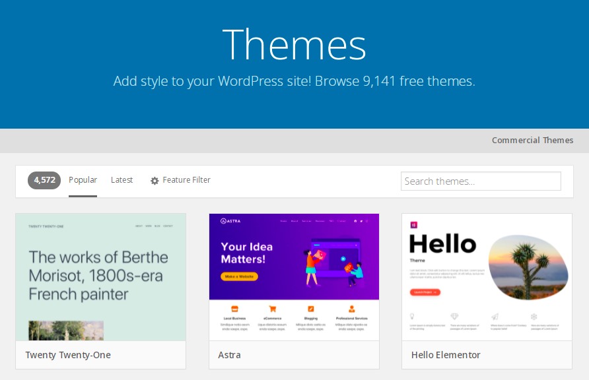Click the Blogging pencil icon in the Astra preview

point(310,309)
